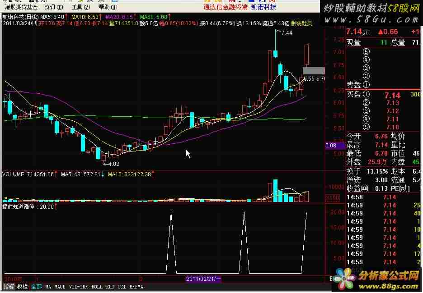Click the 7.44 high price label
This screenshot has width=423, height=293.
pyautogui.click(x=287, y=33)
